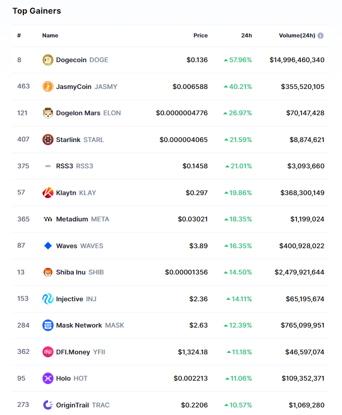Open the OriginTrail coin name link
The image size is (342, 415).
click(73, 405)
